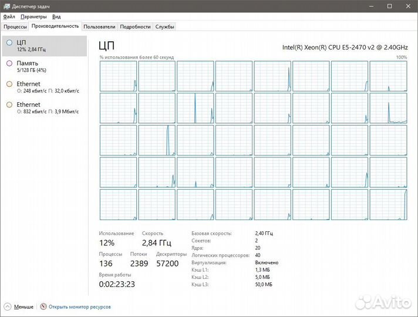The image size is (418, 317).
Task: Click the processor name Intel Xeon E5-2470 v2
Action: [345, 48]
